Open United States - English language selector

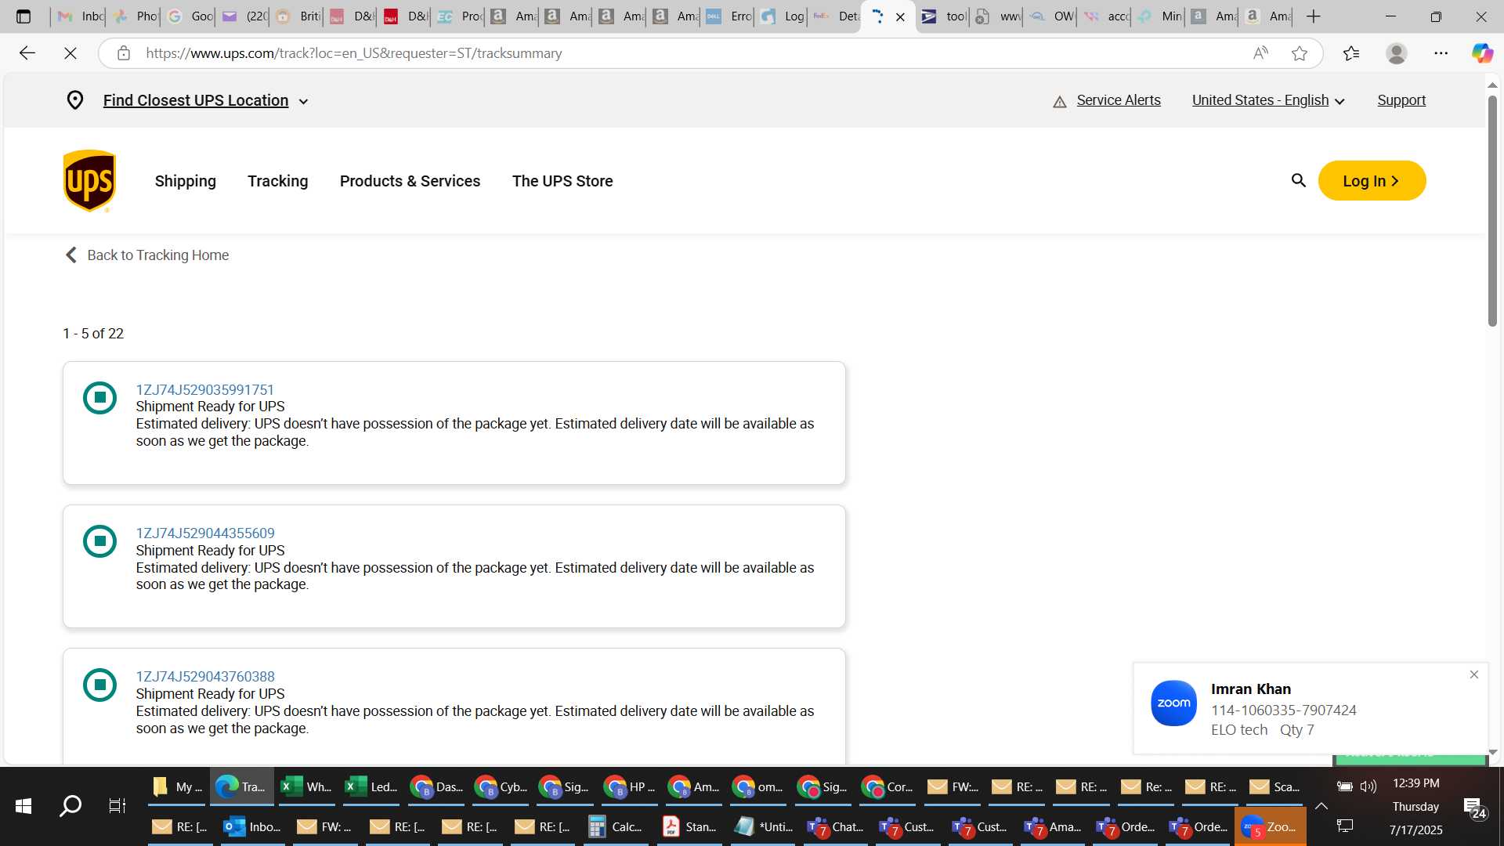point(1268,100)
